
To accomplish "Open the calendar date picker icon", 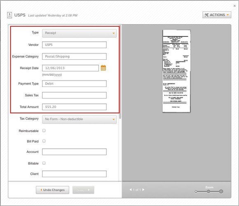I will [103, 68].
